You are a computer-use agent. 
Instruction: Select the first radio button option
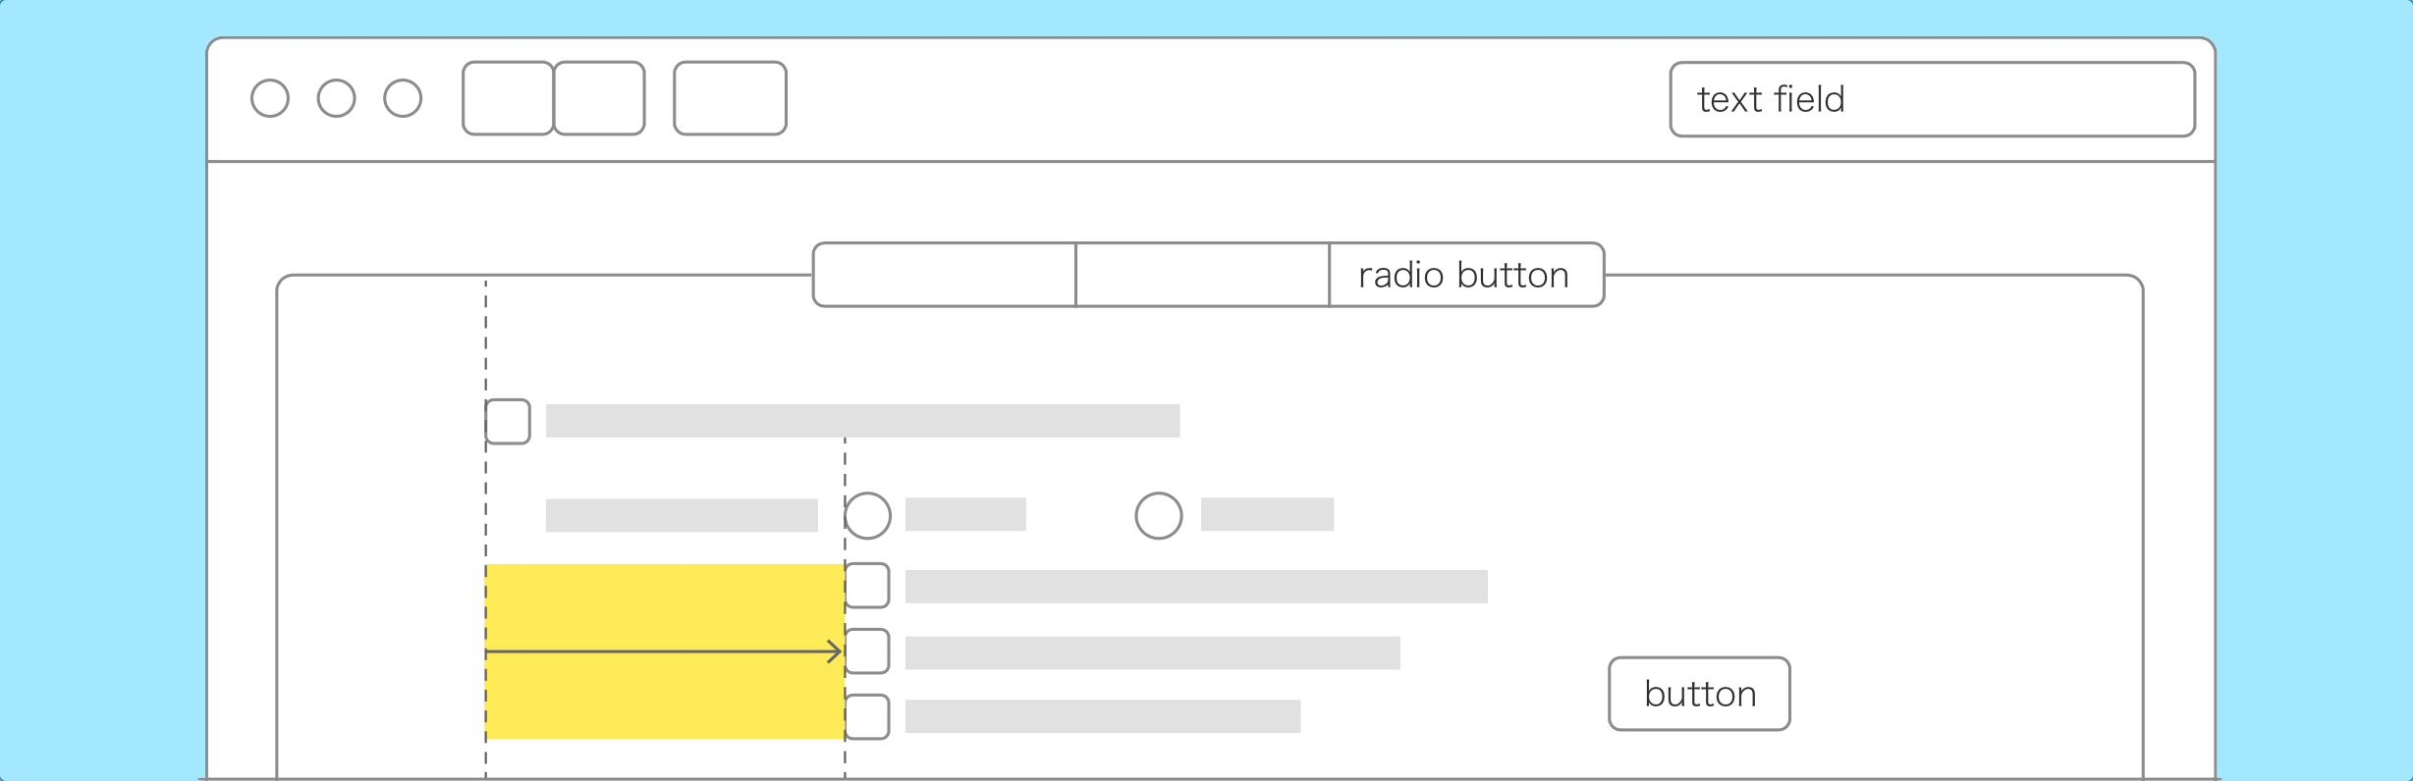[867, 515]
